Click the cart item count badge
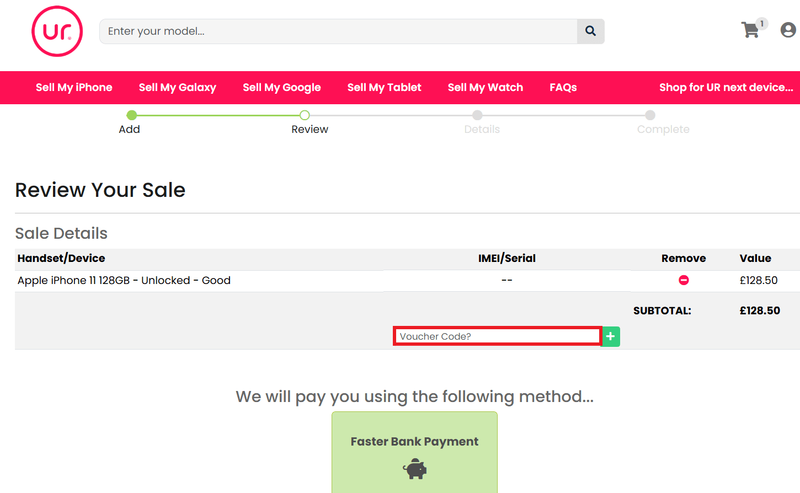The height and width of the screenshot is (493, 800). coord(762,23)
